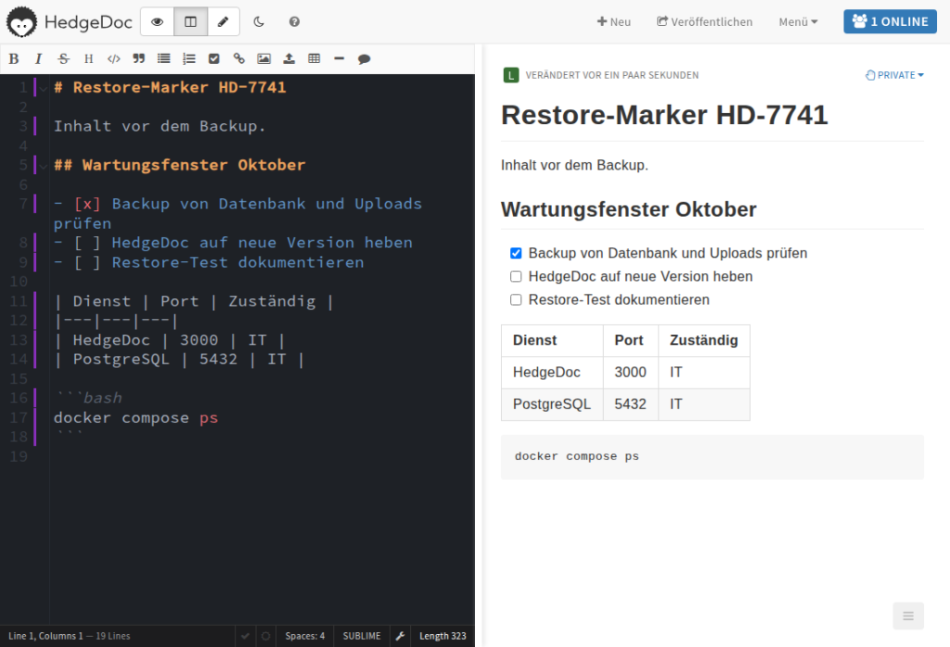Insert a link with the chain icon

coord(238,58)
